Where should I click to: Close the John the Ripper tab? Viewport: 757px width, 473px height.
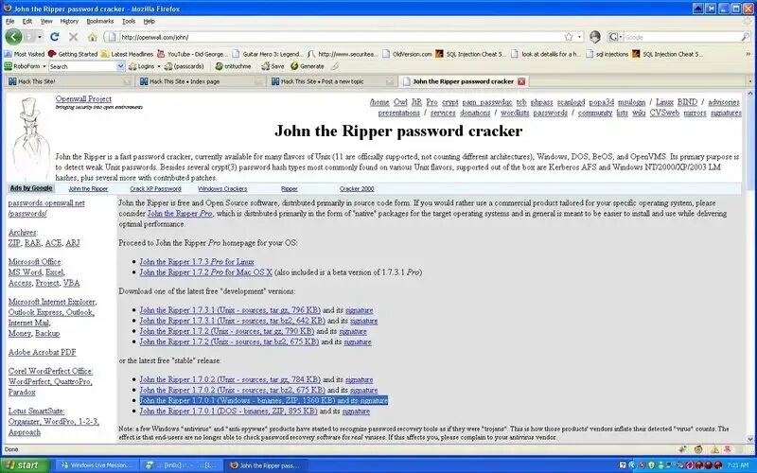(x=521, y=81)
